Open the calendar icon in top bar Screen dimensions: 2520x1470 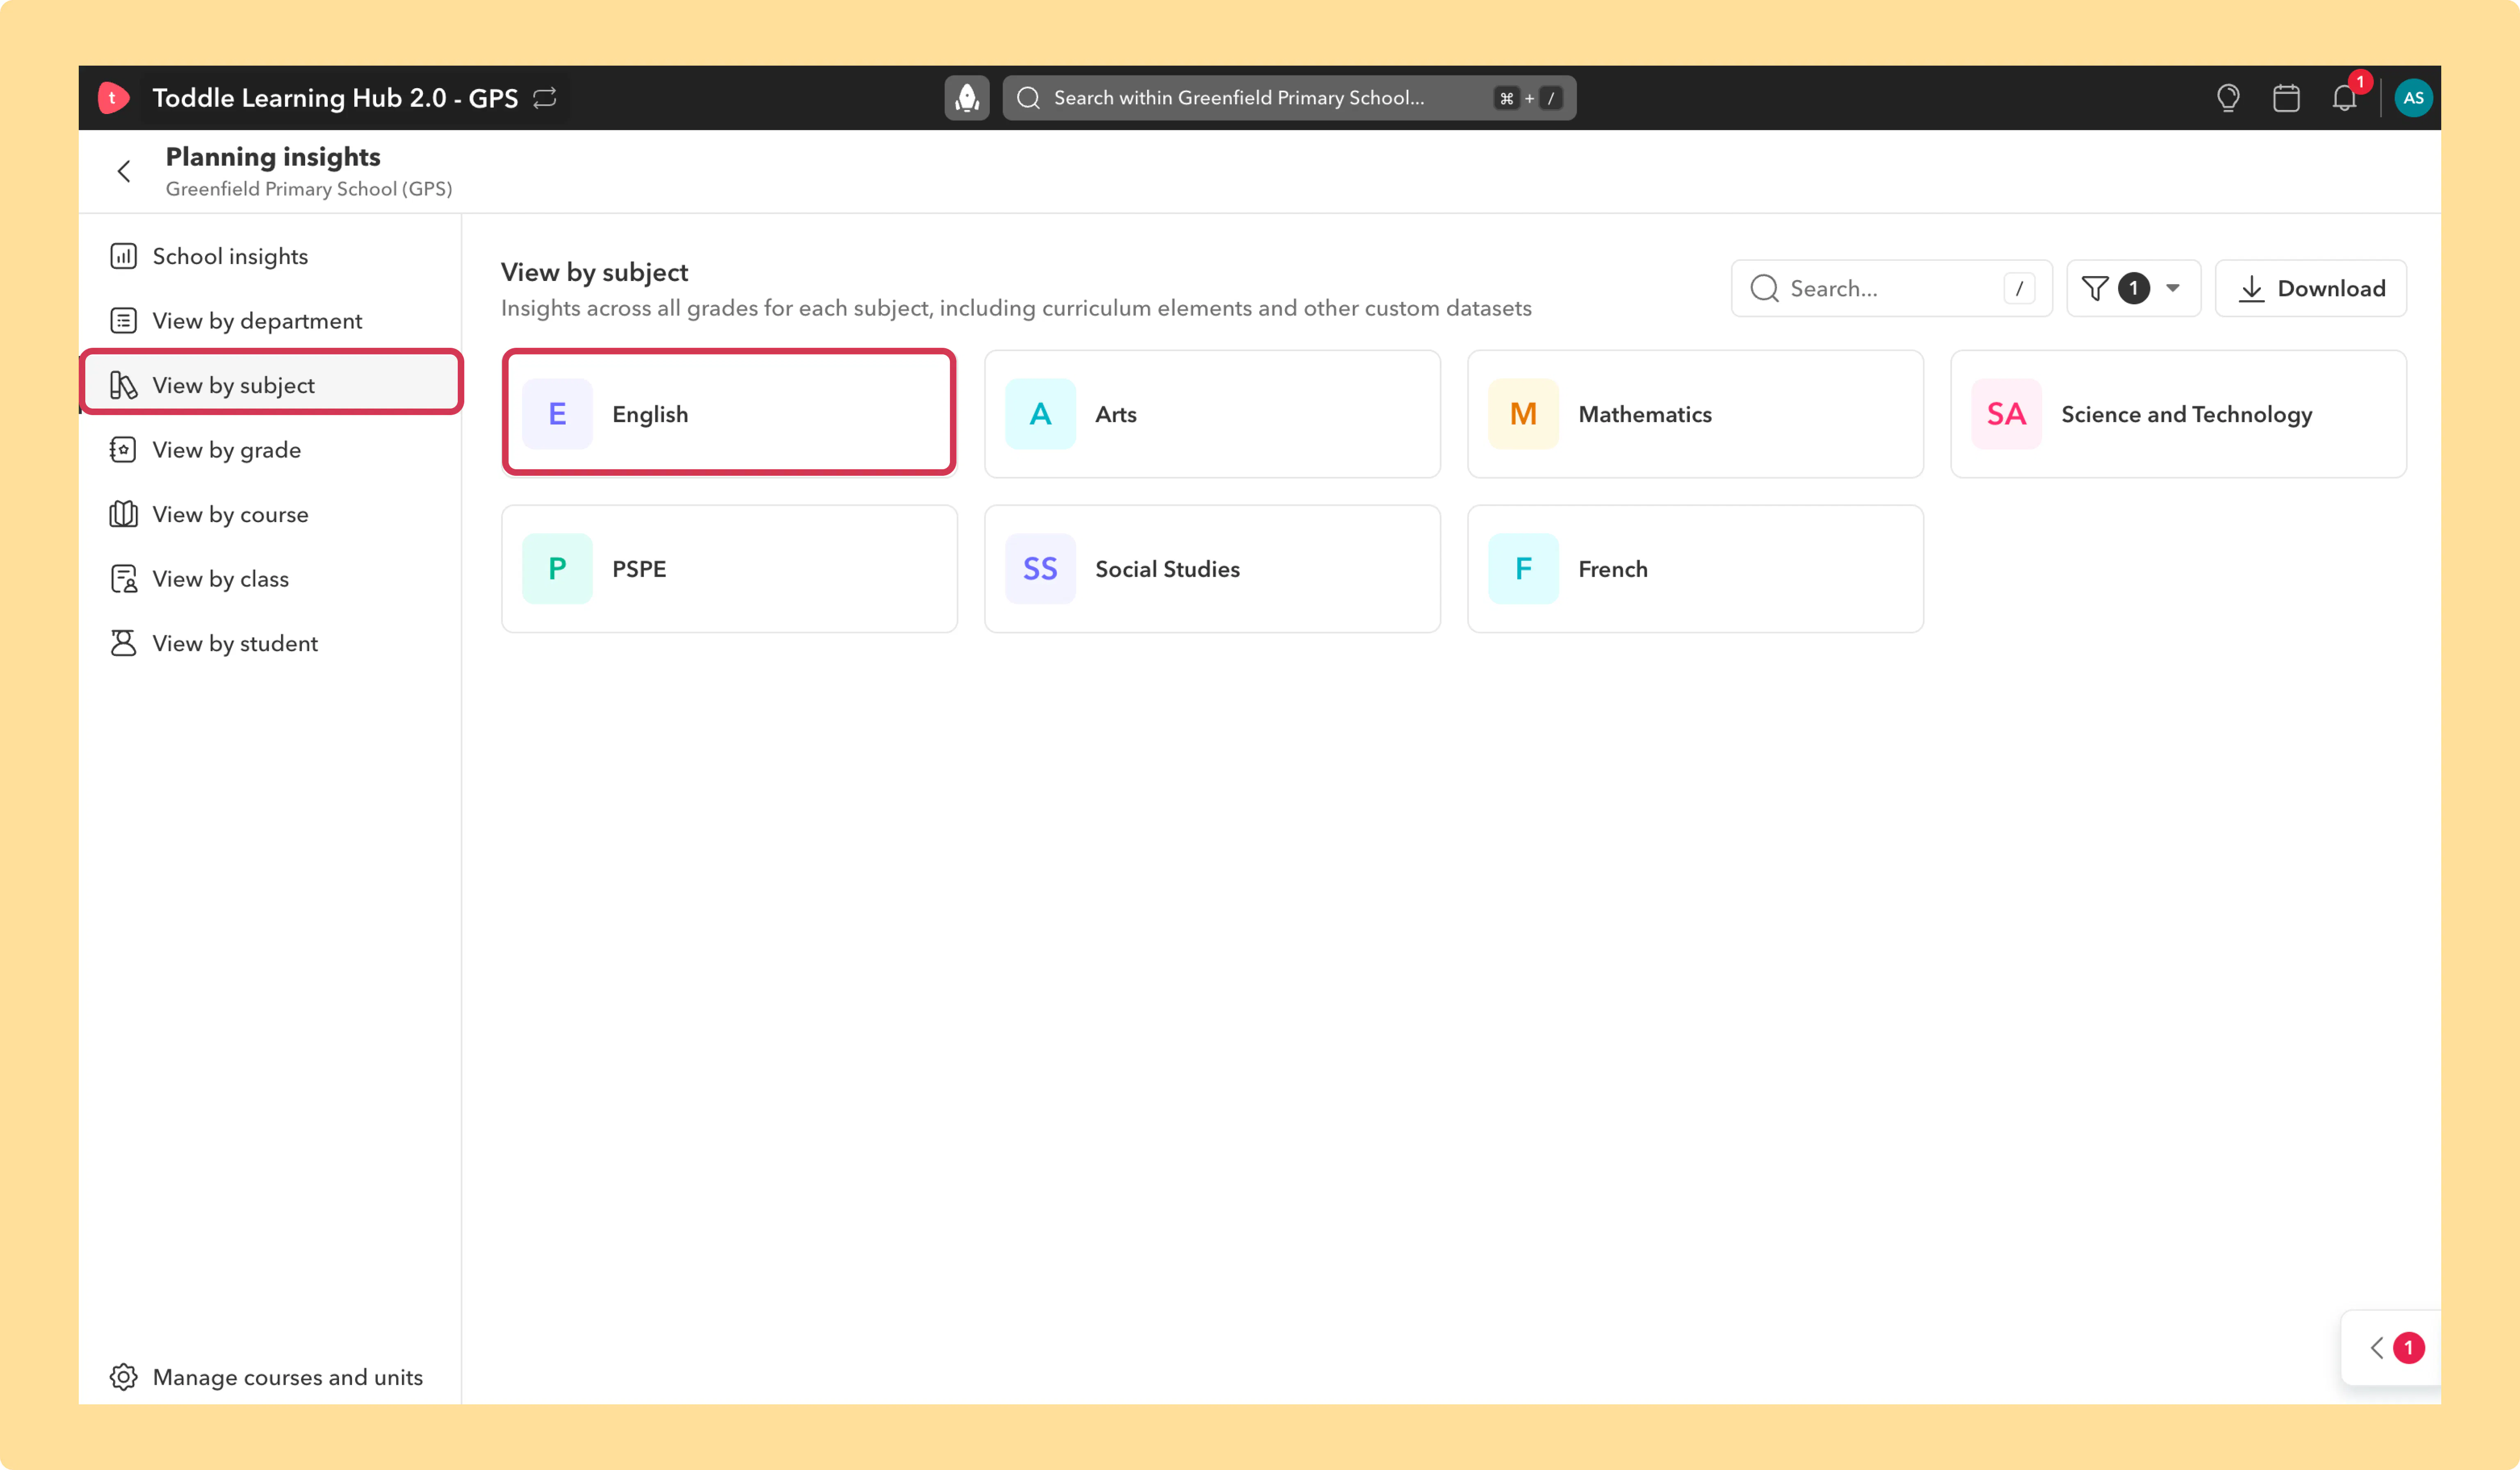coord(2286,98)
